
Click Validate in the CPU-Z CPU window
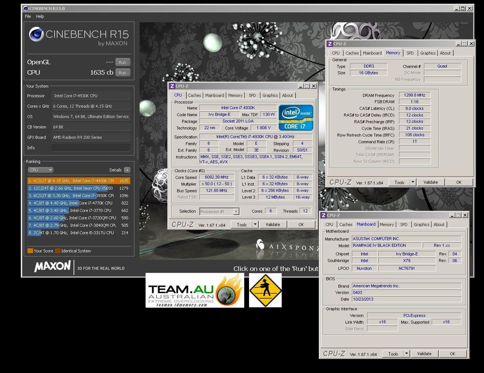pos(273,225)
